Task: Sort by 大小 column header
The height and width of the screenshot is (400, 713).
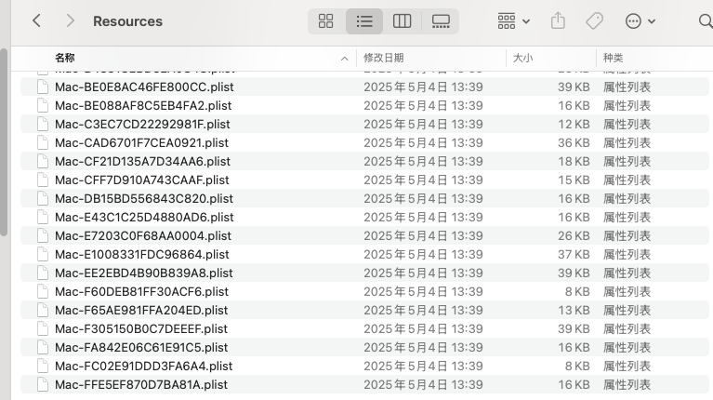Action: 522,58
